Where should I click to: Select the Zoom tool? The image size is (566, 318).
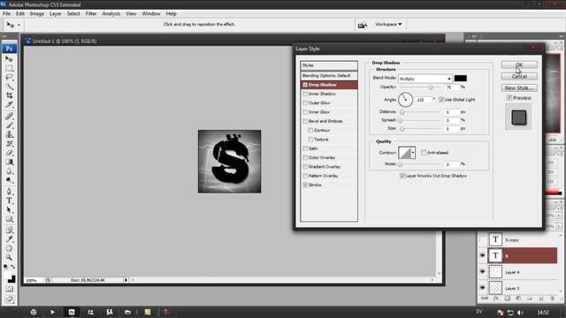pyautogui.click(x=9, y=257)
